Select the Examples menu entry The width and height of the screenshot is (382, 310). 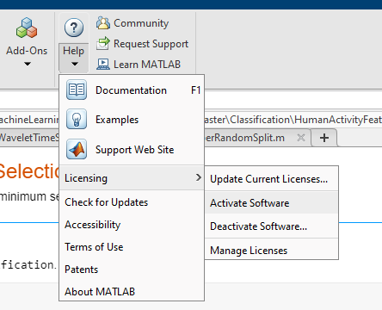point(132,120)
